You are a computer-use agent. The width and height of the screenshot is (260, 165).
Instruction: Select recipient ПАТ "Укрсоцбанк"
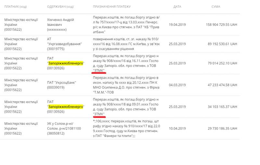pyautogui.click(x=61, y=85)
